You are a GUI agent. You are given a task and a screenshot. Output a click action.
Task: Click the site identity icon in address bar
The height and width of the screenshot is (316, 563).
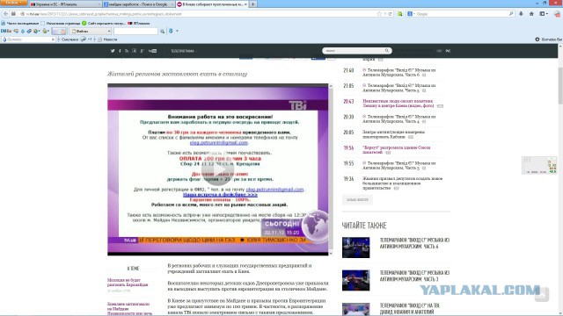point(22,14)
